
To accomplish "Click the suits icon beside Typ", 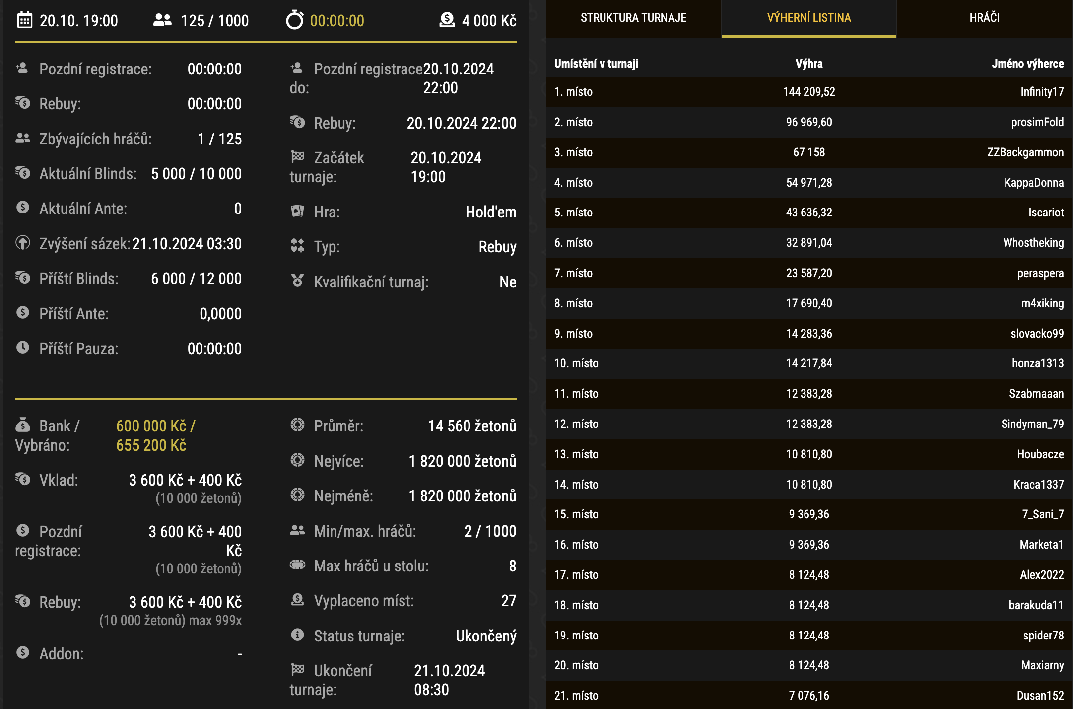I will (297, 246).
